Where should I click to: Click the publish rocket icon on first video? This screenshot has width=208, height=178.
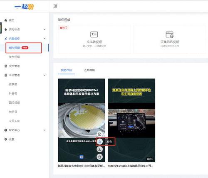click(x=99, y=141)
